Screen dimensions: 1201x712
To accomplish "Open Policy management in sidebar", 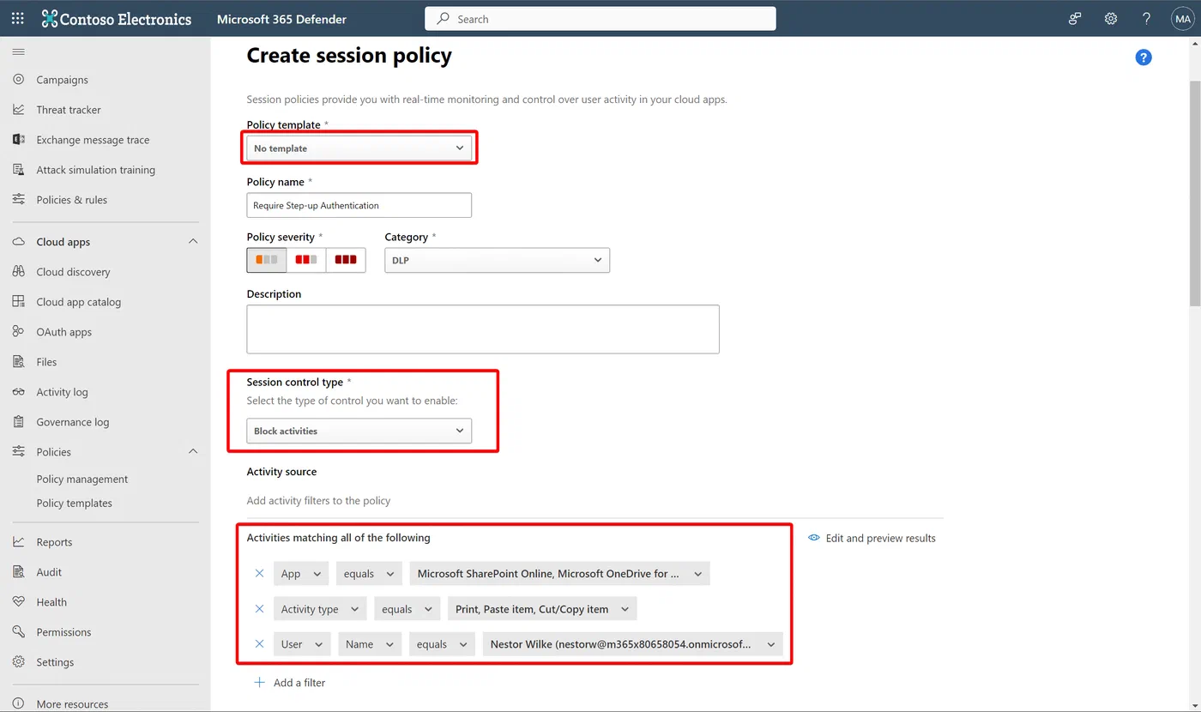I will tap(82, 480).
